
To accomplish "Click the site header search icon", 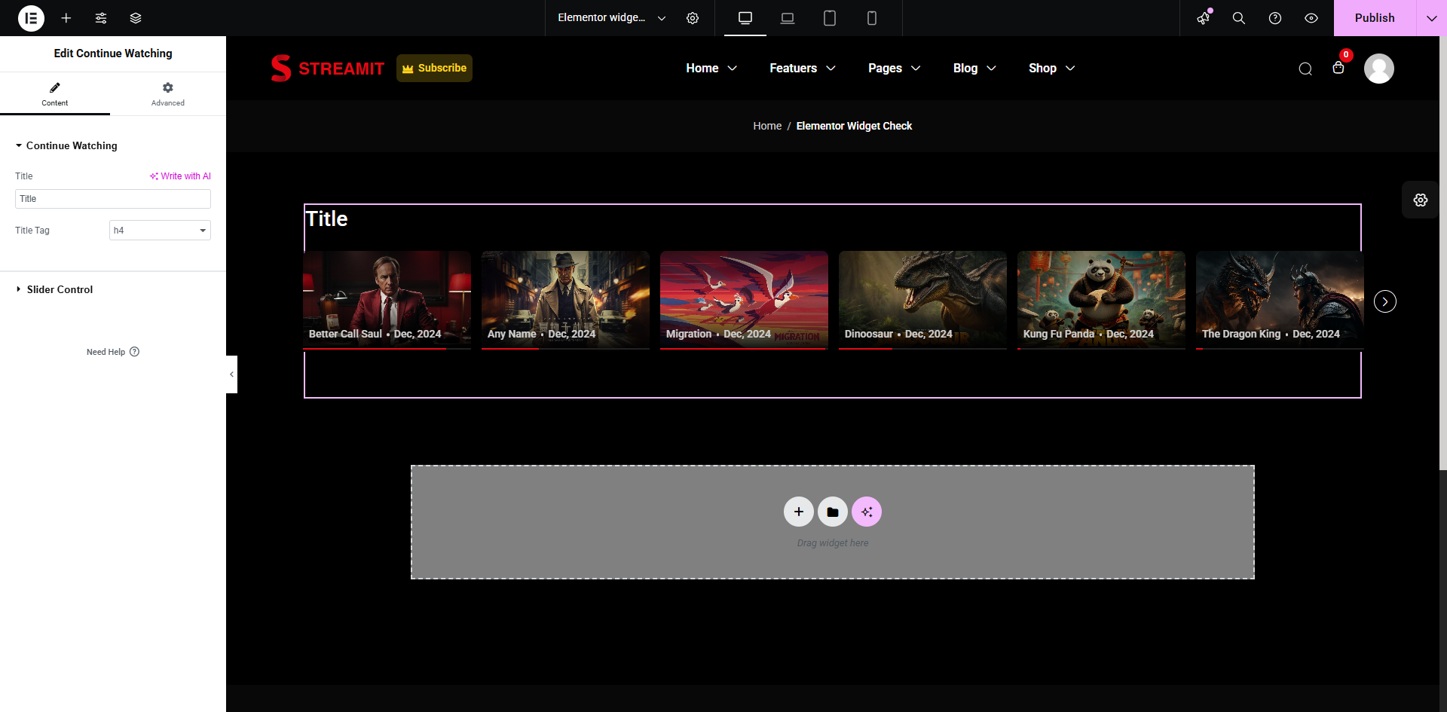I will point(1305,69).
